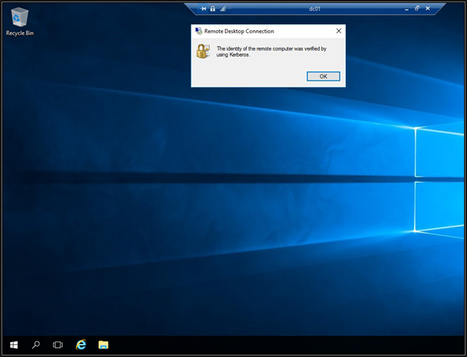467x357 pixels.
Task: Minimize the dc01 remote session
Action: (x=406, y=9)
